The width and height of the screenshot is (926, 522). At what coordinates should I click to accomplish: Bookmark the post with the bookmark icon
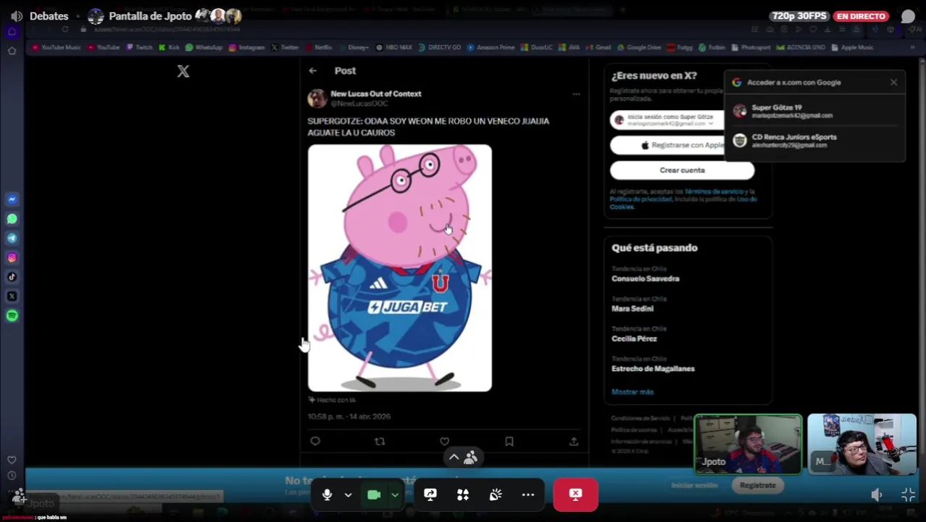[509, 441]
